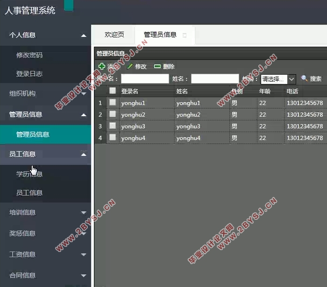Click the 删除 delete minus icon

pos(157,67)
